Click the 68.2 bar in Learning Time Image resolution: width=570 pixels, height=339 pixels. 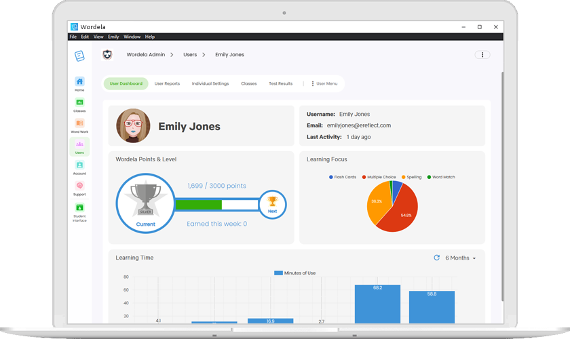click(x=377, y=304)
